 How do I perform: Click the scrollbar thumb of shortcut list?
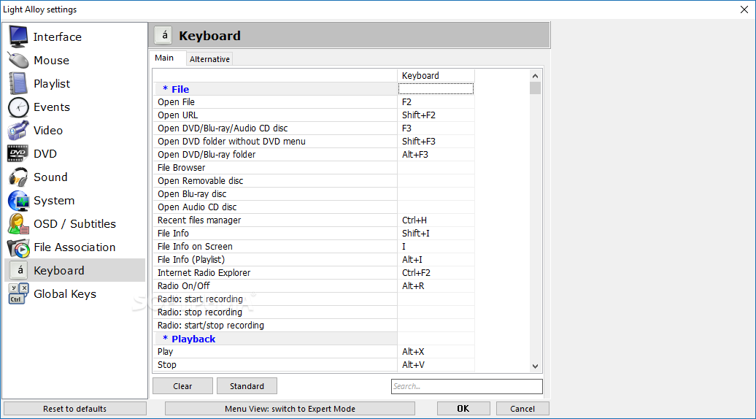pos(535,88)
